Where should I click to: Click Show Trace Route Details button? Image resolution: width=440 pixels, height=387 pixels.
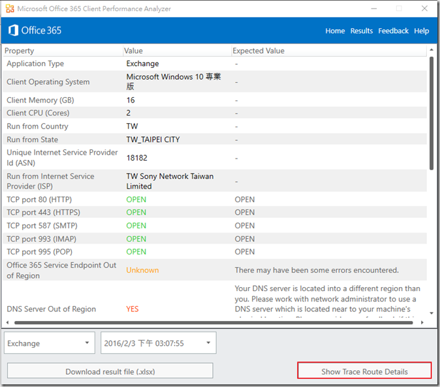[x=364, y=371]
